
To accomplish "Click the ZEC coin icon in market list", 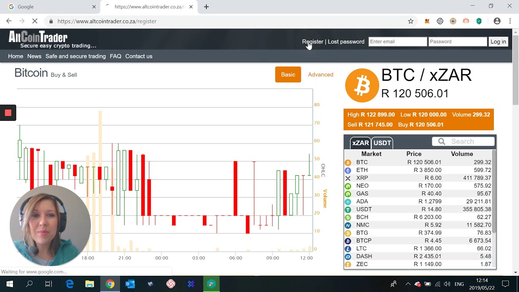I will click(x=348, y=264).
